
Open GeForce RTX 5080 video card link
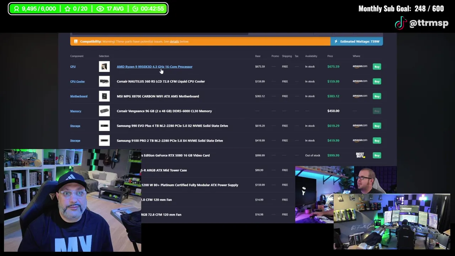tap(176, 155)
